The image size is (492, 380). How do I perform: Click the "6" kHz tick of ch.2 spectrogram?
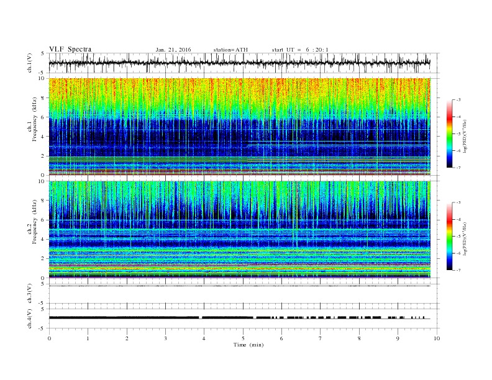pos(43,220)
